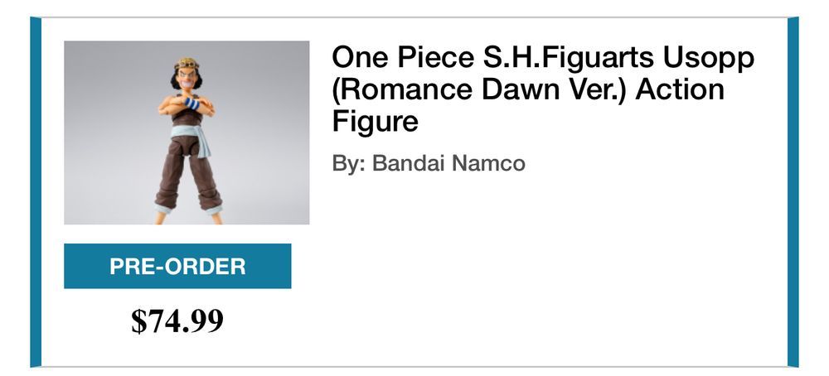Select the Bandai Namco brand link

[x=448, y=163]
